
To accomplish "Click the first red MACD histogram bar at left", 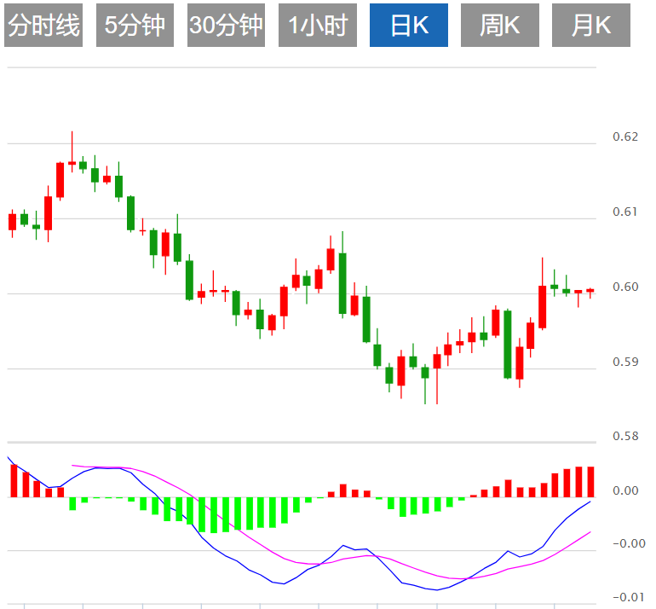I will [x=14, y=480].
